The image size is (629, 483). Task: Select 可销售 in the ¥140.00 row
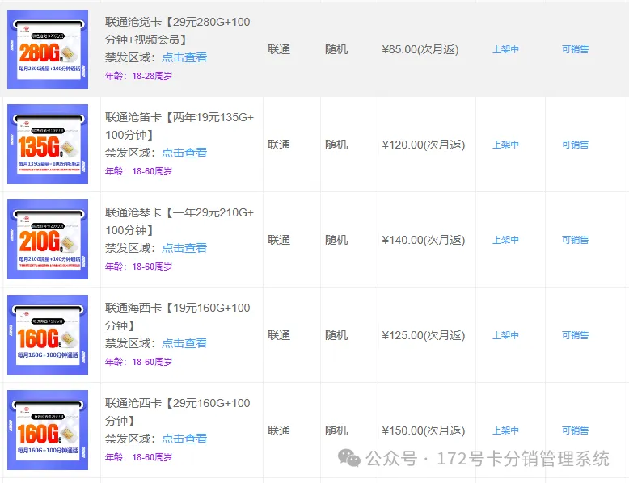tap(575, 240)
